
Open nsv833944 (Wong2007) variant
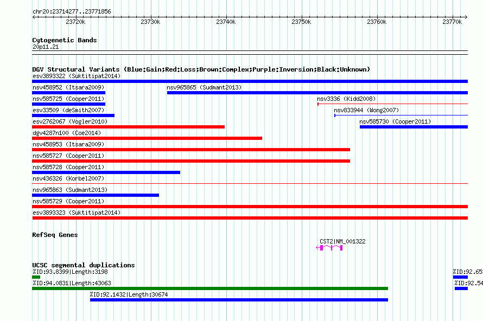(x=366, y=110)
